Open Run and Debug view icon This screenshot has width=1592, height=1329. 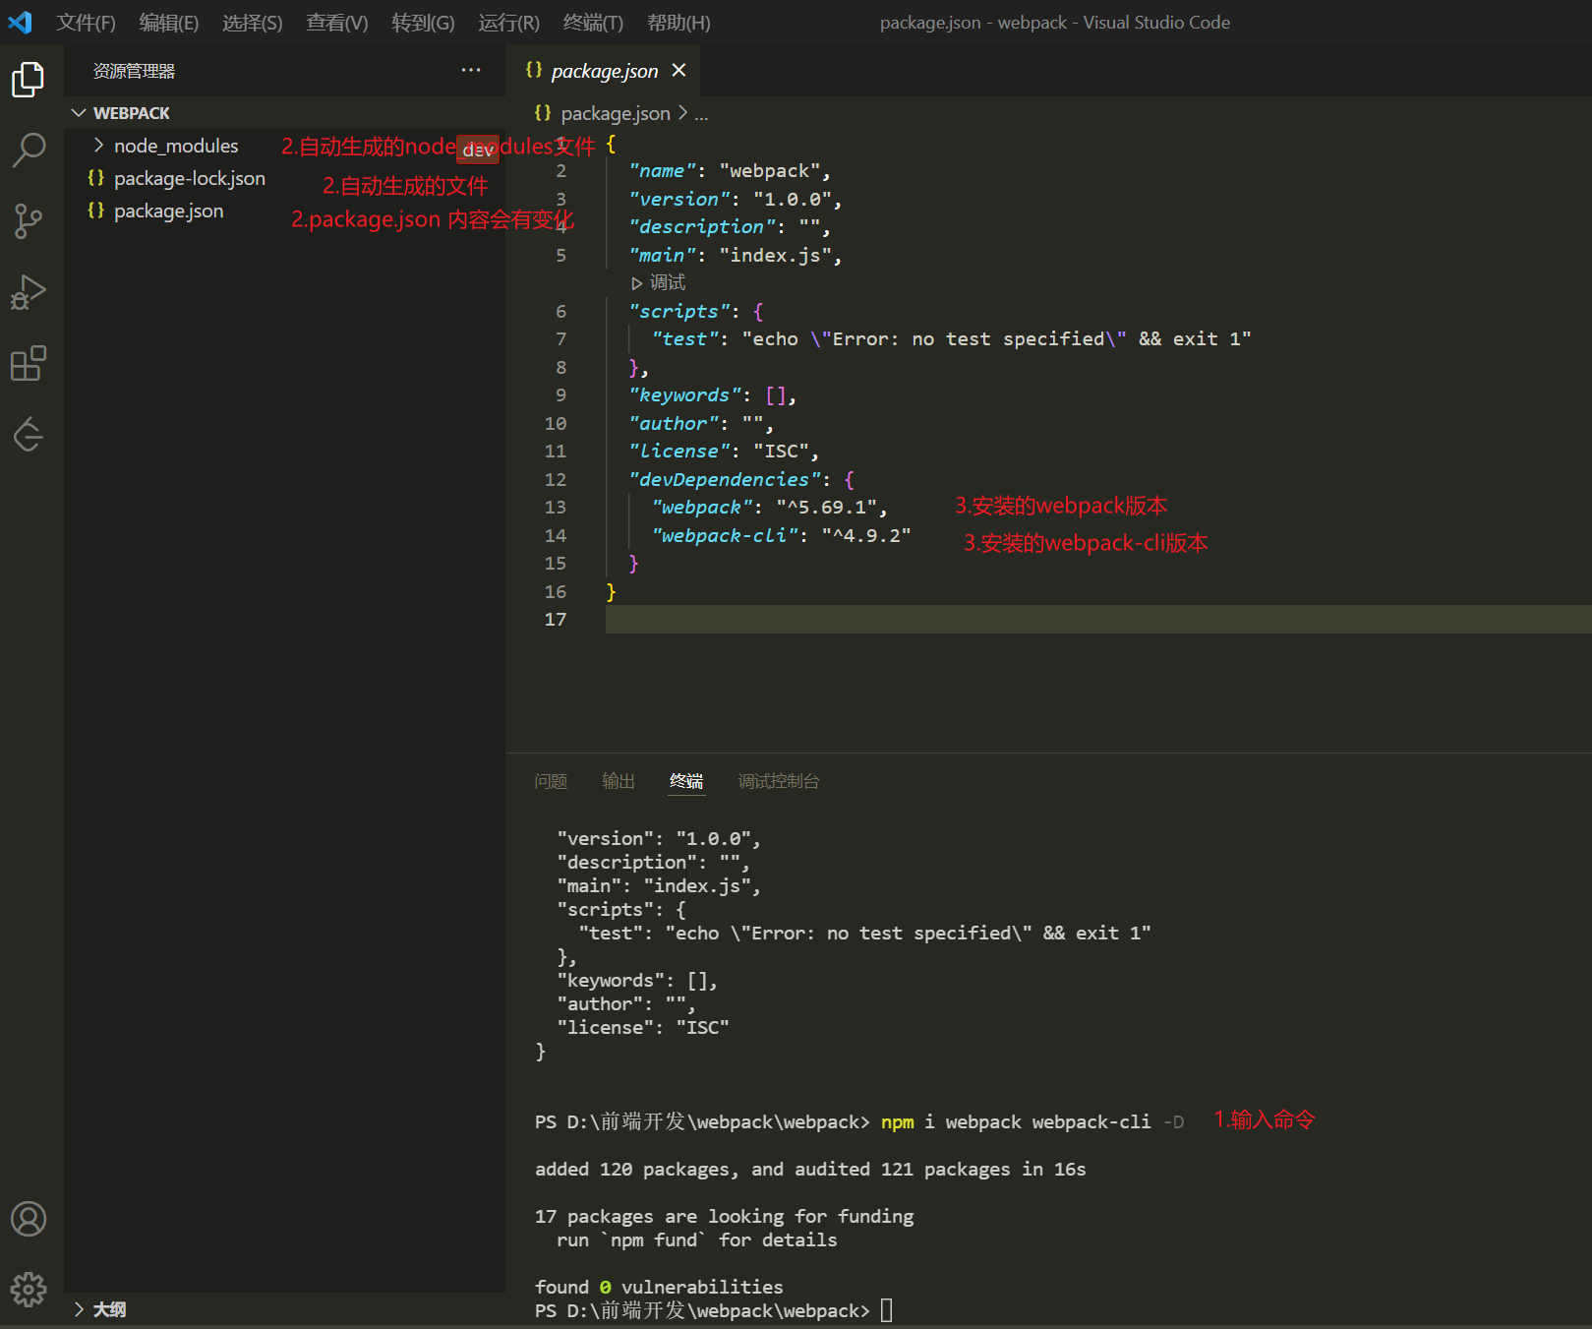[x=29, y=292]
